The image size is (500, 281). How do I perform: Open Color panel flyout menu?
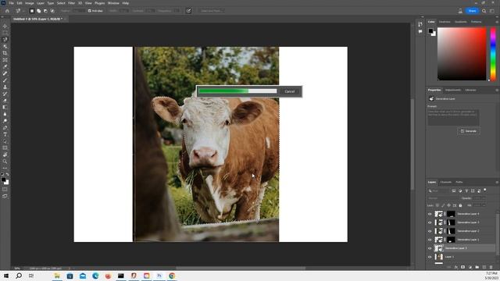click(497, 22)
